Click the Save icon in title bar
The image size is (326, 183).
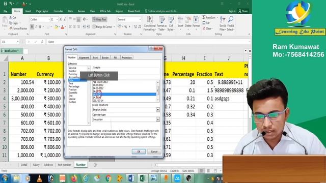click(x=5, y=4)
